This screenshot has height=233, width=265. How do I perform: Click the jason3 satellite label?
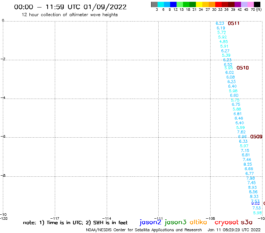(175, 222)
